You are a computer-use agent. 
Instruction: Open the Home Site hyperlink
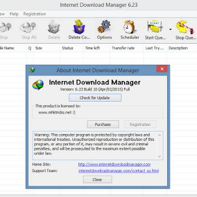coord(115,164)
